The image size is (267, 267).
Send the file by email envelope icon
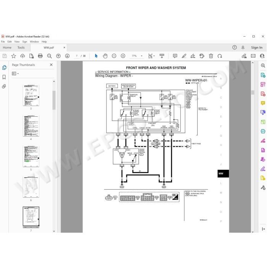coord(253,56)
